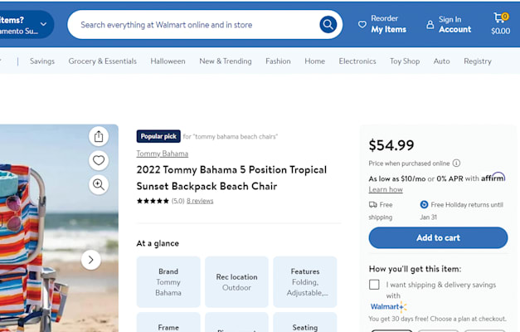The image size is (520, 332).
Task: Expand the store location dropdown chevron
Action: pos(43,25)
